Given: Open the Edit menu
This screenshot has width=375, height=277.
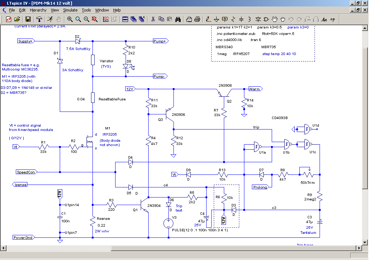Looking at the screenshot, I should pos(22,10).
